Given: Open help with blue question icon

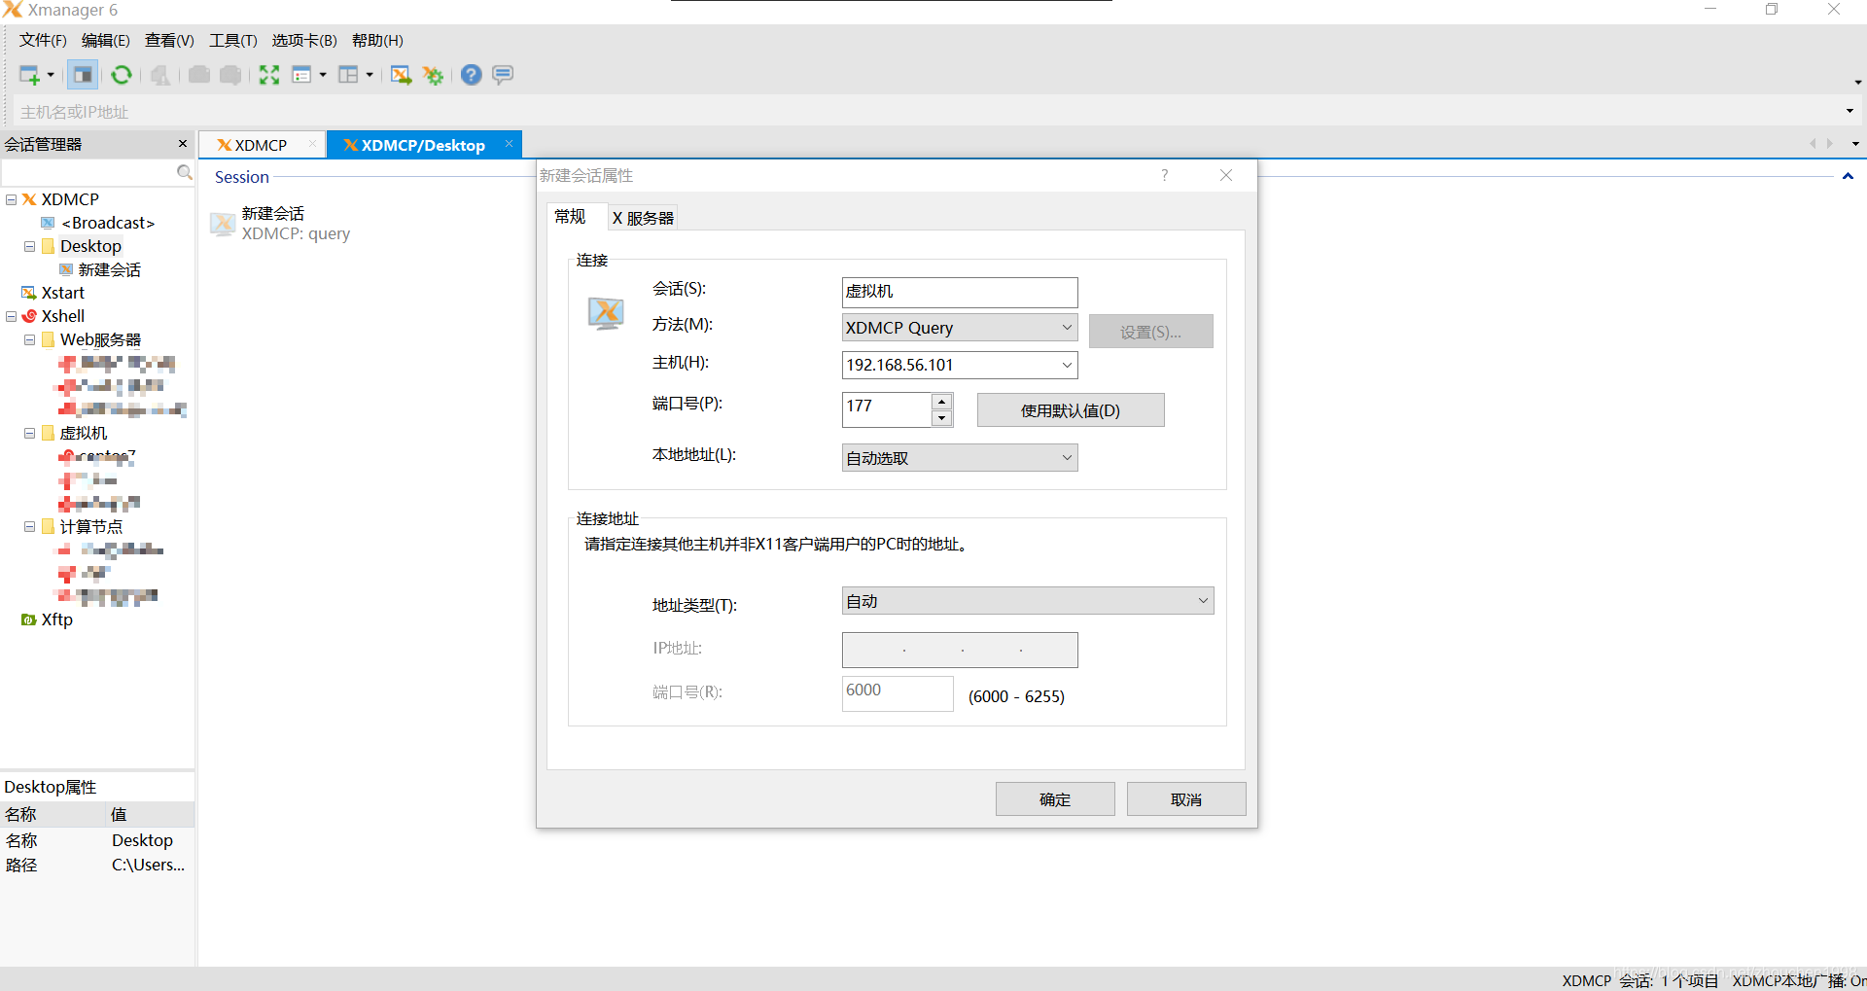Looking at the screenshot, I should pyautogui.click(x=472, y=75).
